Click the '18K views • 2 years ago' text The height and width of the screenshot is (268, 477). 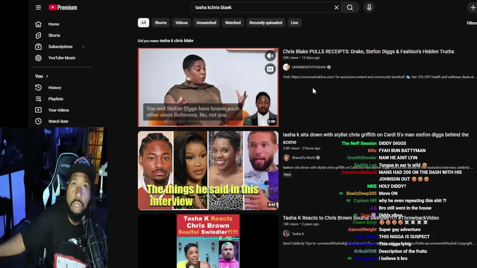(301, 224)
